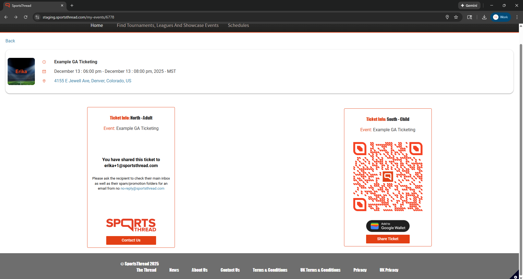The height and width of the screenshot is (279, 523).
Task: Open Privacy footer link
Action: [360, 270]
